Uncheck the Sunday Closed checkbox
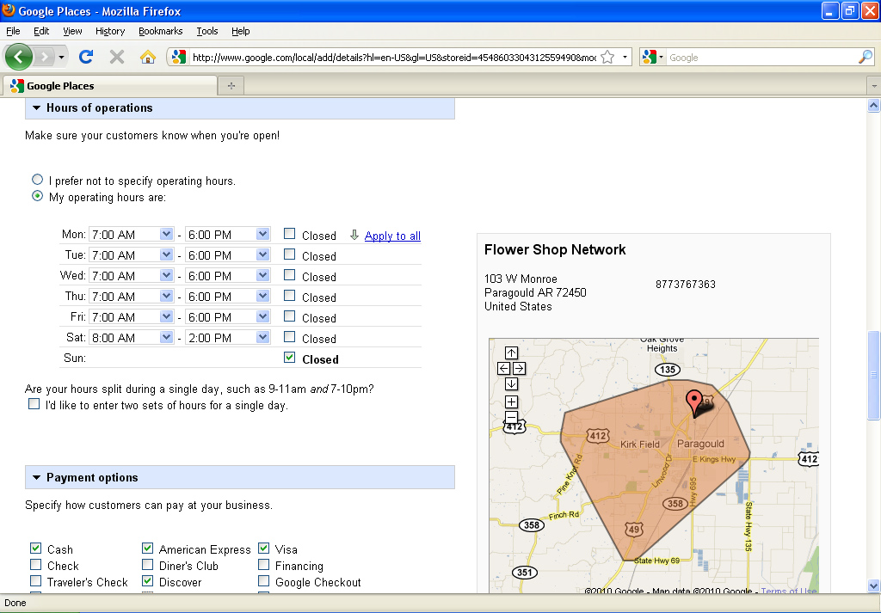The height and width of the screenshot is (613, 881). (x=289, y=358)
